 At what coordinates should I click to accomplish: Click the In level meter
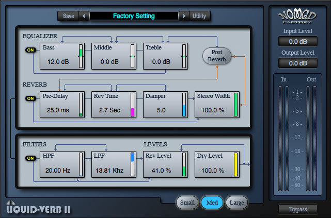(x=283, y=138)
